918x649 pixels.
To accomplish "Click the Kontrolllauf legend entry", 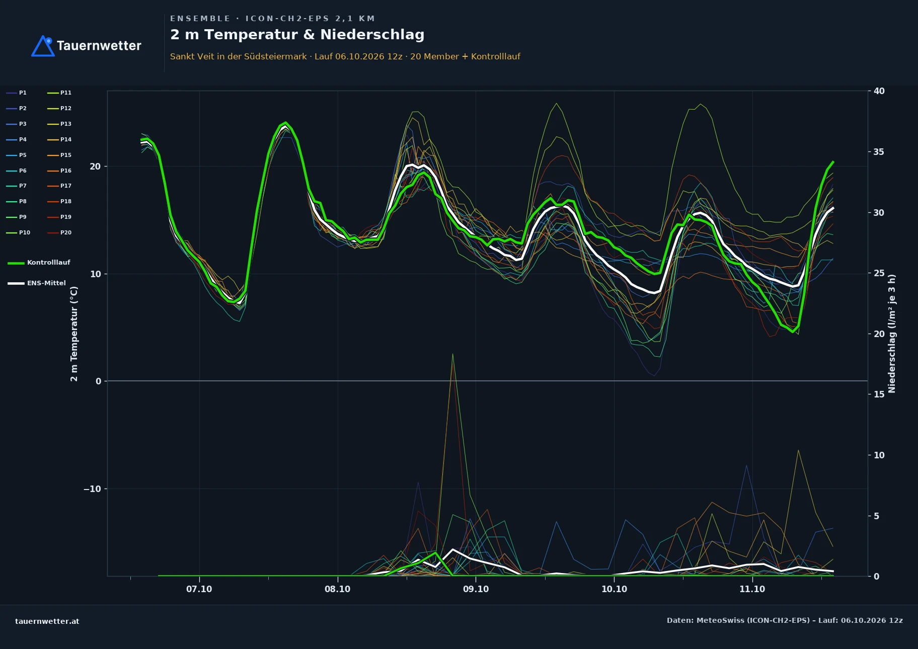I will point(39,263).
